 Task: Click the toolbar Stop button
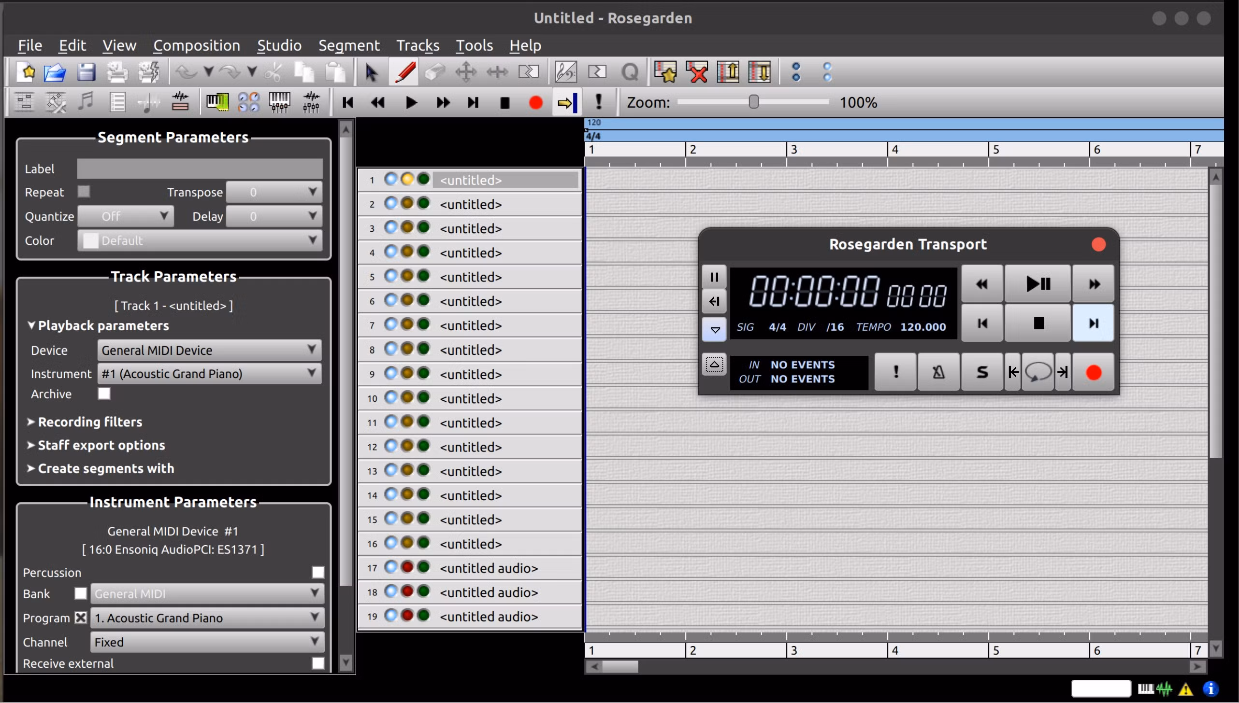click(504, 102)
